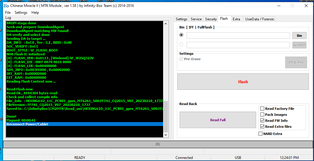The image size is (314, 161).
Task: Open the File menu
Action: coord(8,13)
